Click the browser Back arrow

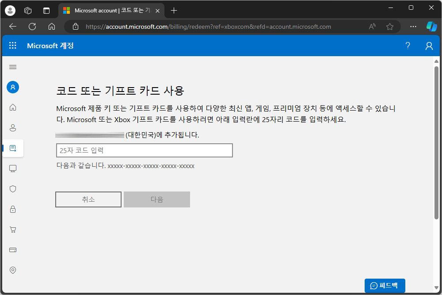click(13, 27)
